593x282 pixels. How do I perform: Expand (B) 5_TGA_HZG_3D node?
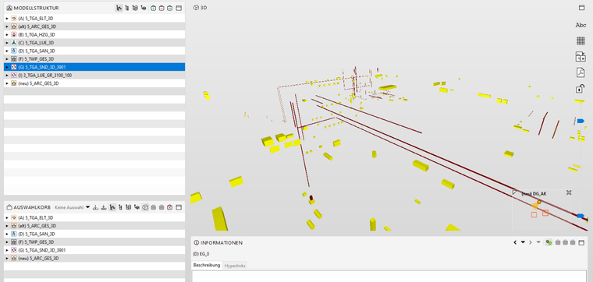pyautogui.click(x=7, y=34)
